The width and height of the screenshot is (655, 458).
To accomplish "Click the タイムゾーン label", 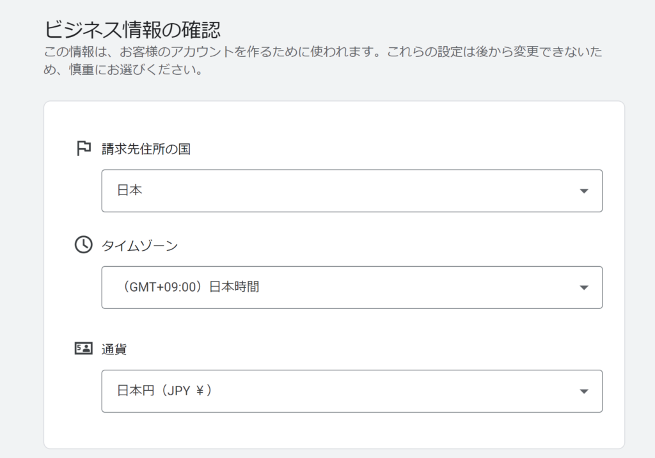I will click(x=139, y=246).
